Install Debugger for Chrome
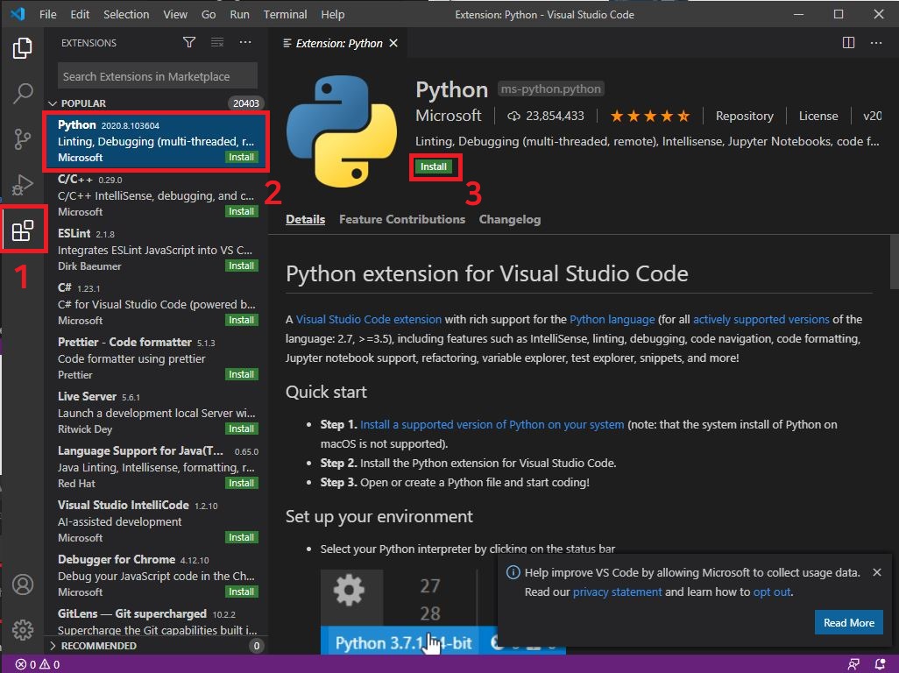 coord(241,592)
